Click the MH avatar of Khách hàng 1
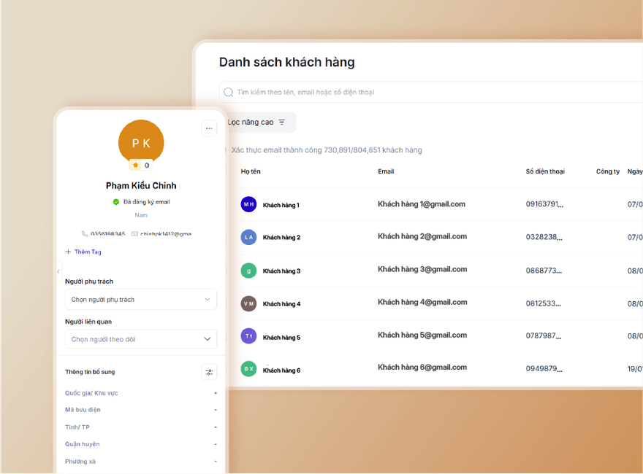The width and height of the screenshot is (643, 474). pos(248,204)
